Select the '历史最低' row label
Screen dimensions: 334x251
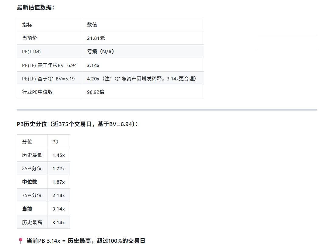pos(32,155)
